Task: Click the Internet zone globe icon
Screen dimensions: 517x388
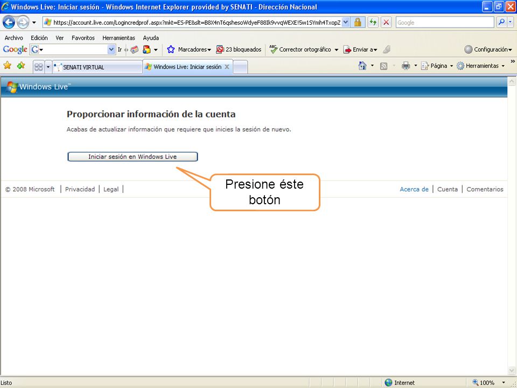Action: 388,383
